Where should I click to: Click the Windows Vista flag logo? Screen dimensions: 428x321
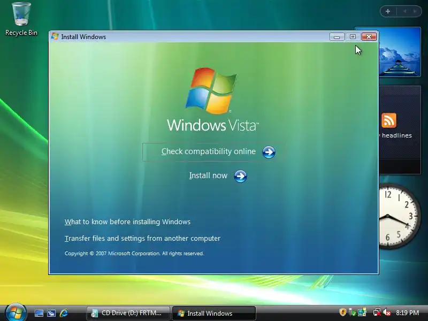[211, 91]
